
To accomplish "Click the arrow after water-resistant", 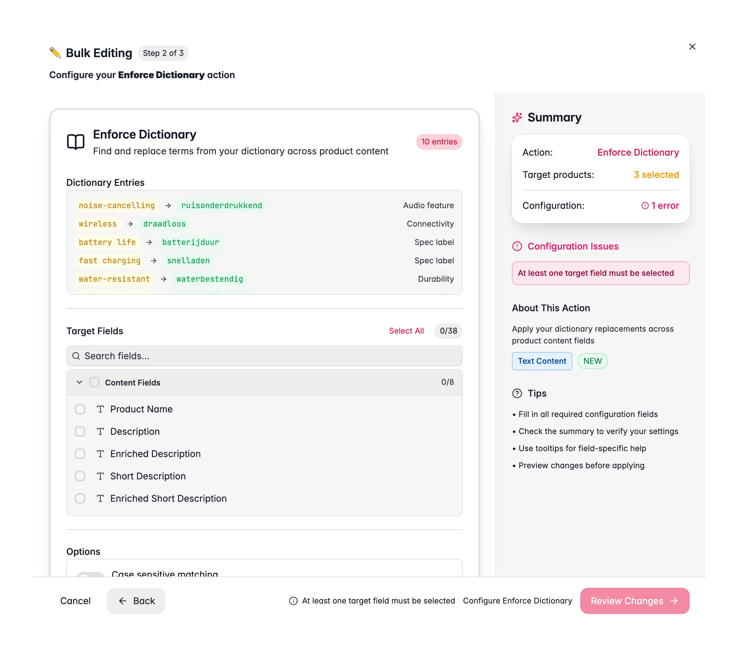I will (x=163, y=279).
